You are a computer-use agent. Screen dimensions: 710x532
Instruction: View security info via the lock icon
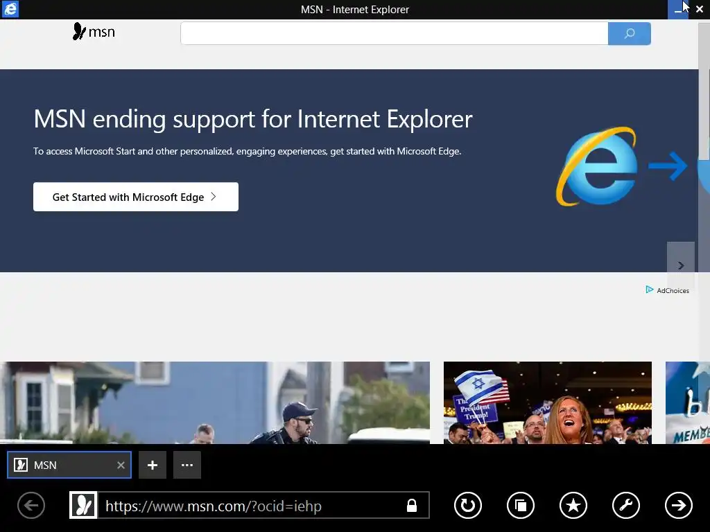click(412, 505)
